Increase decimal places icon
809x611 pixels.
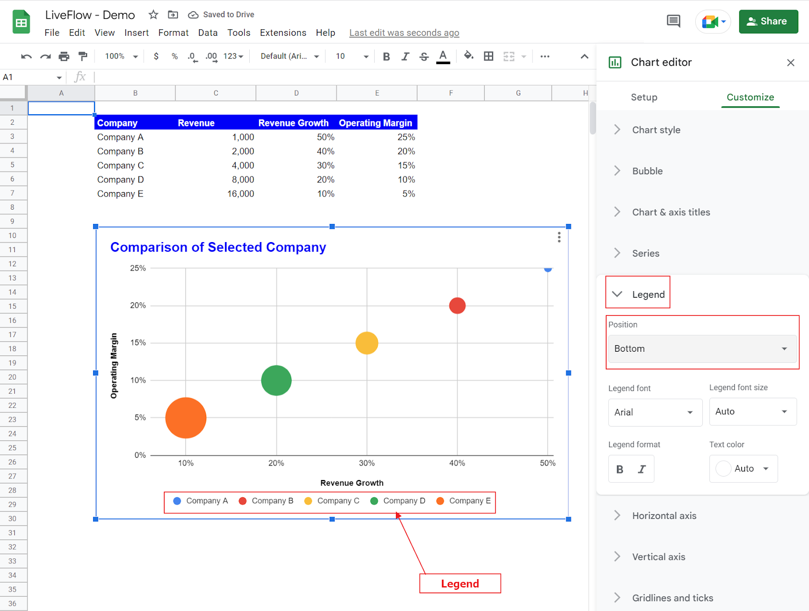click(211, 57)
